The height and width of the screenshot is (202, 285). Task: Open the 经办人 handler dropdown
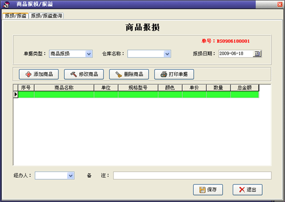point(70,176)
